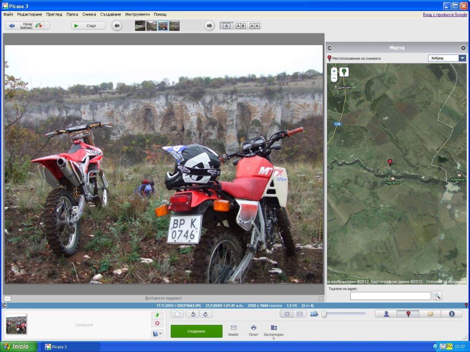Open add to album dropdown
Viewport: 470px width, 352px height.
(157, 334)
